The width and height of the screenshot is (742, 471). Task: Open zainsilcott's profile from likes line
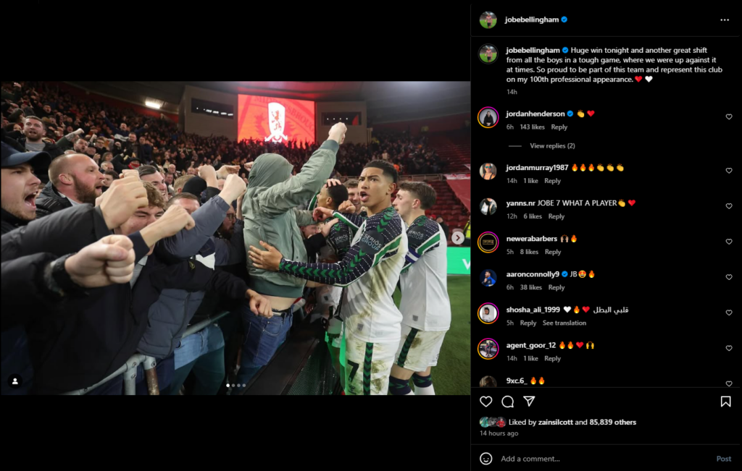click(x=555, y=422)
